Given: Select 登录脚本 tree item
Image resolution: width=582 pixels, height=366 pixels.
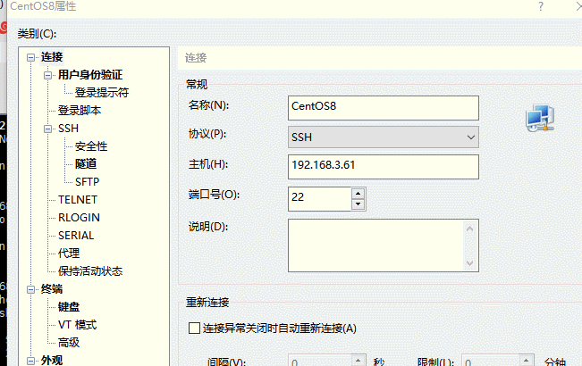Looking at the screenshot, I should (x=80, y=111).
